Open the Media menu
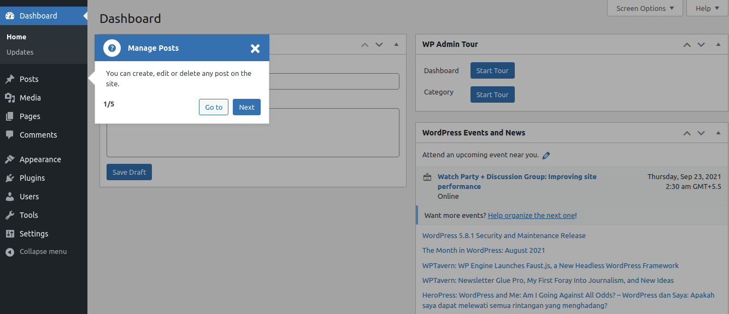 [x=44, y=98]
